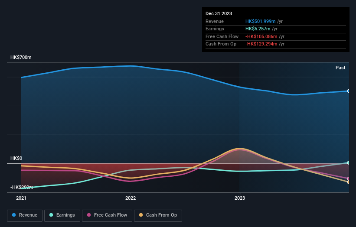Toggle the Free Cash Flow legend button
Screen dimensions: 356x227
[x=107, y=215]
